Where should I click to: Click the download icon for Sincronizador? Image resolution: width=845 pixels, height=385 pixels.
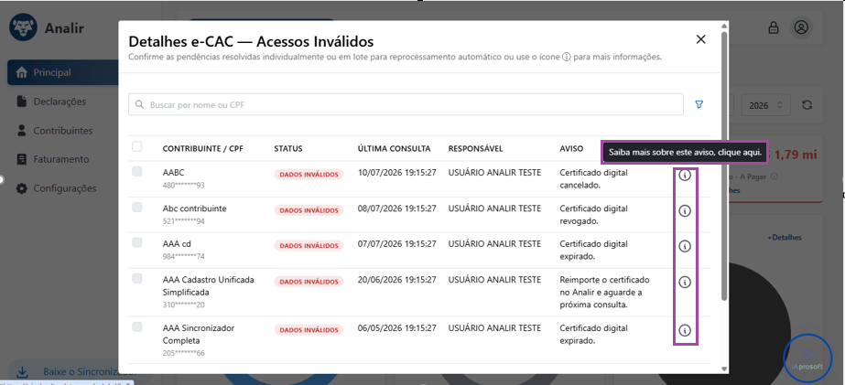(x=23, y=371)
